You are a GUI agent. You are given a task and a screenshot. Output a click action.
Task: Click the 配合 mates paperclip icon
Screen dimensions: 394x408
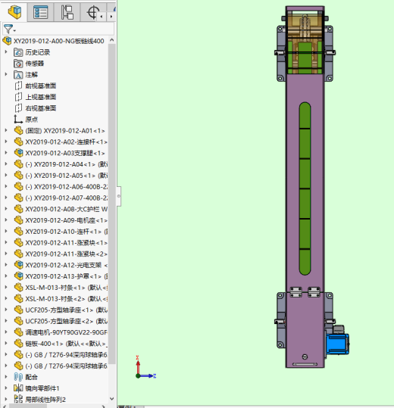(18, 377)
